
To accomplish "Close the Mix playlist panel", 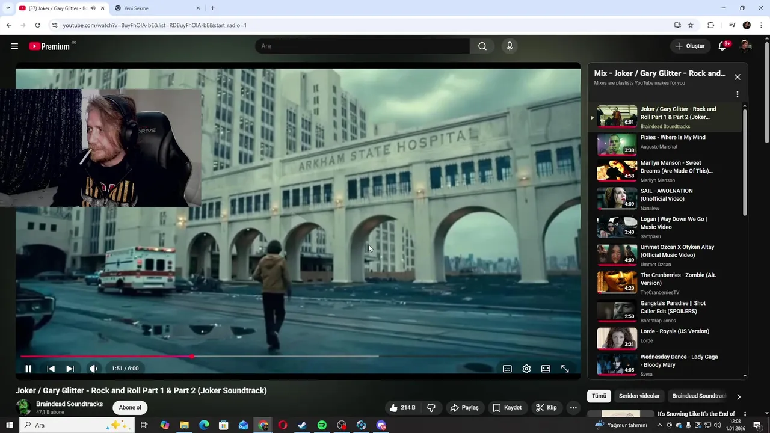I will pyautogui.click(x=737, y=77).
